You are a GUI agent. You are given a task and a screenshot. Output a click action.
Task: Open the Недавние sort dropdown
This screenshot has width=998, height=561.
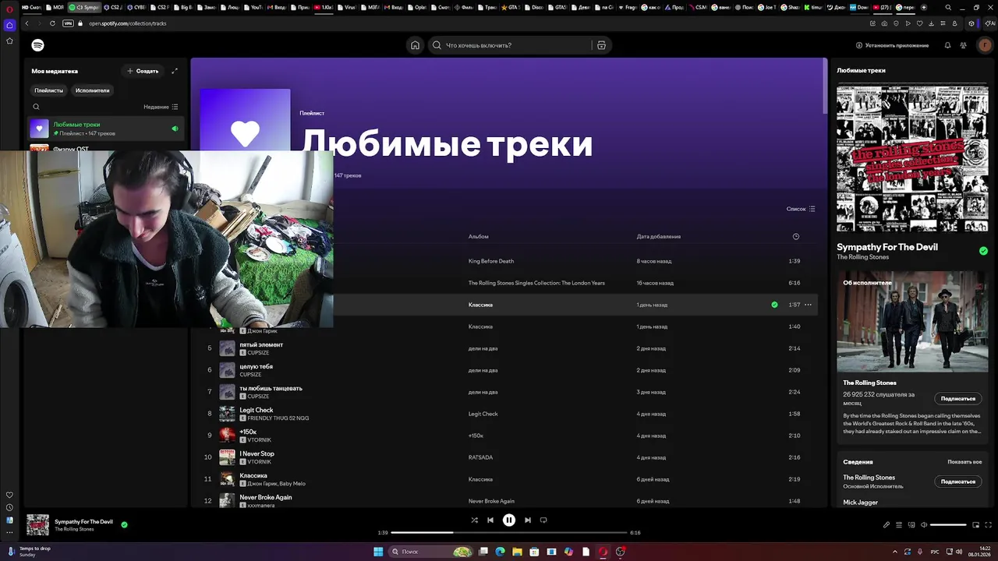tap(161, 107)
